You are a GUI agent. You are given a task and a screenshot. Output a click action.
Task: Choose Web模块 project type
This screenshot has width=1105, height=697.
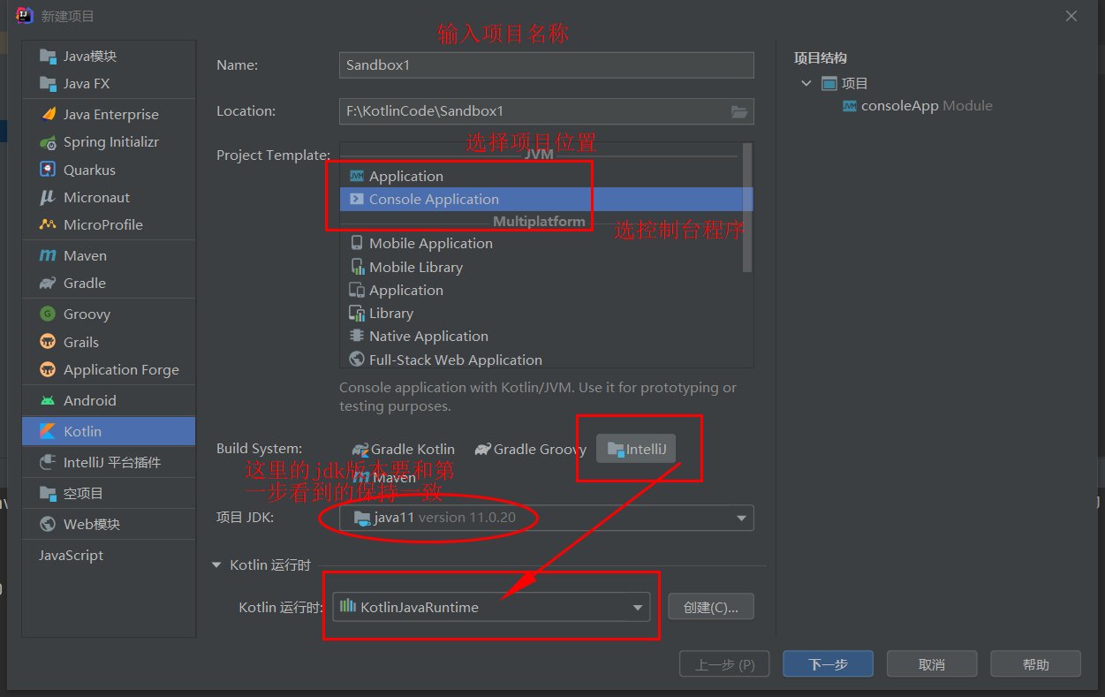point(109,524)
